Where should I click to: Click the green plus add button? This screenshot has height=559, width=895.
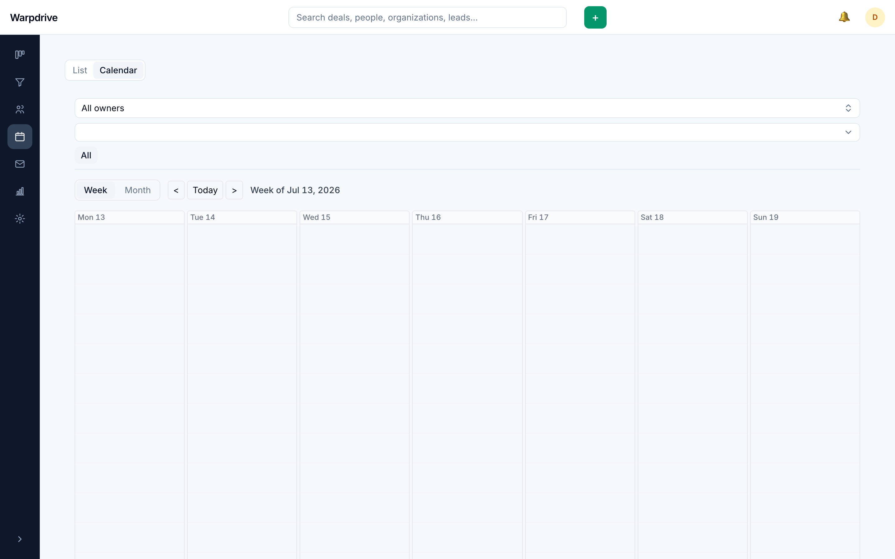click(595, 17)
